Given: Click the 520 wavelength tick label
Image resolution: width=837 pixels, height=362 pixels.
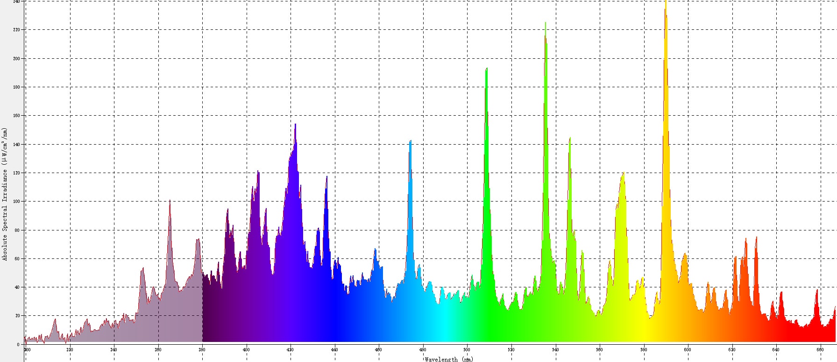Looking at the screenshot, I should (x=511, y=349).
